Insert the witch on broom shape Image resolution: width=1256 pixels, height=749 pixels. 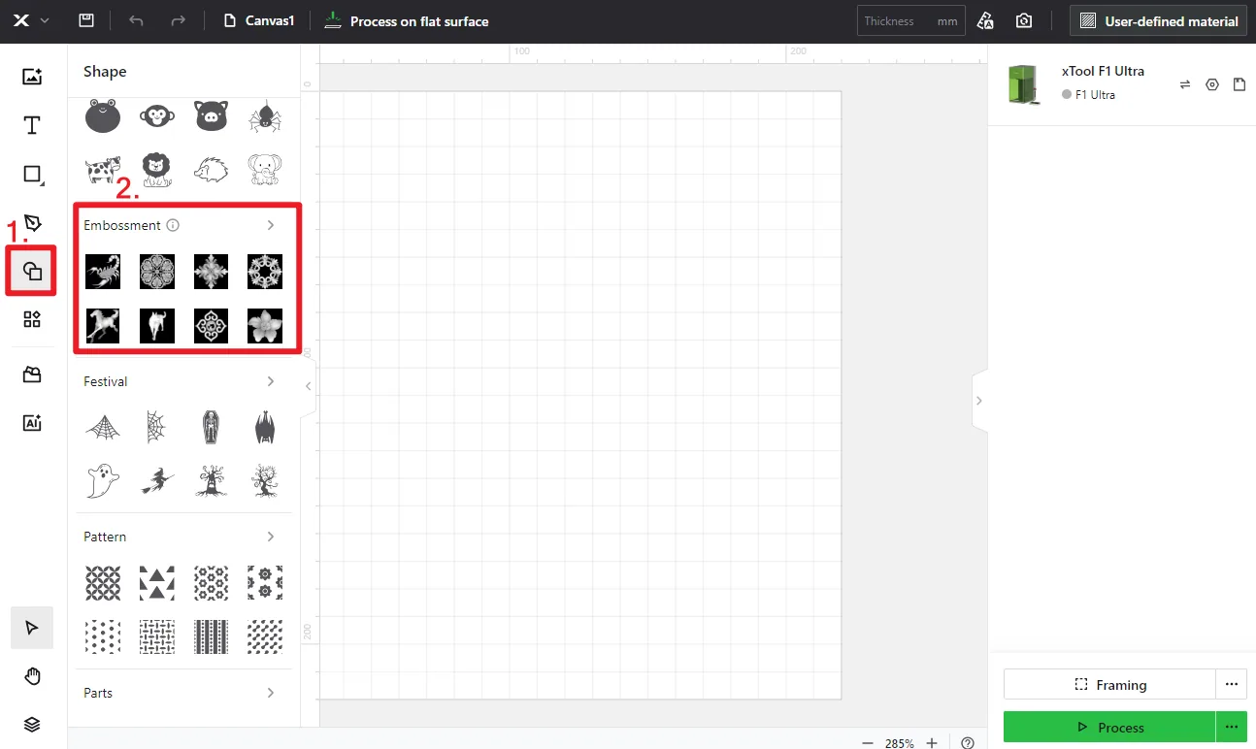pos(157,480)
